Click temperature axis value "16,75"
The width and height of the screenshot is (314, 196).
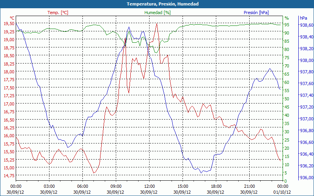pyautogui.click(x=9, y=112)
